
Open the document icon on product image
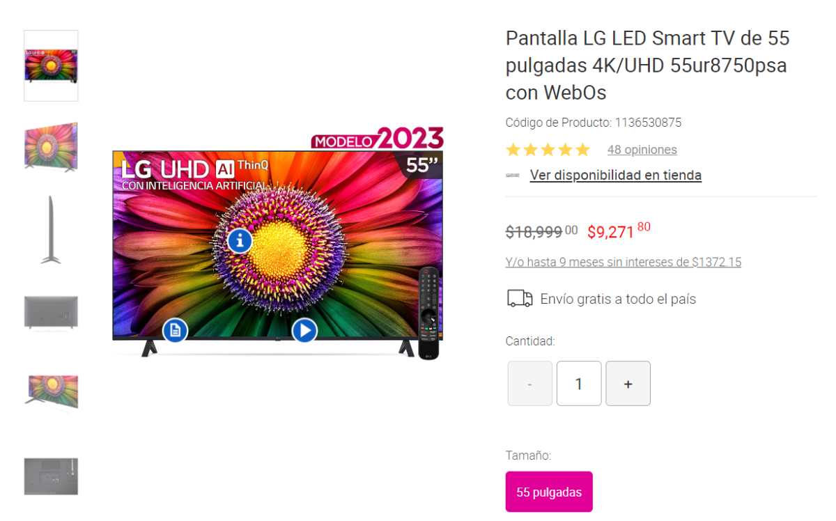click(x=176, y=330)
